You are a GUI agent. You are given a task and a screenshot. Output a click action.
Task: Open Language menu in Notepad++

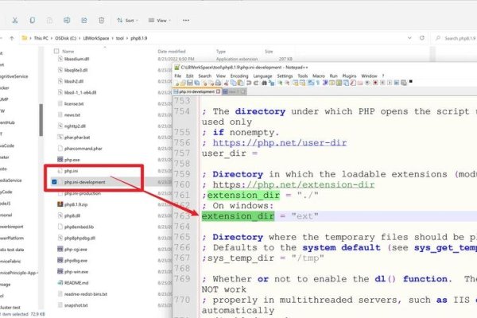click(262, 76)
